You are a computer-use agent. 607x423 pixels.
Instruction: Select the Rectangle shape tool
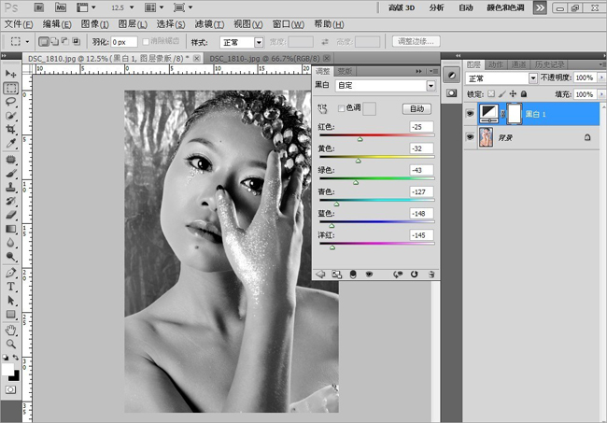coord(10,315)
